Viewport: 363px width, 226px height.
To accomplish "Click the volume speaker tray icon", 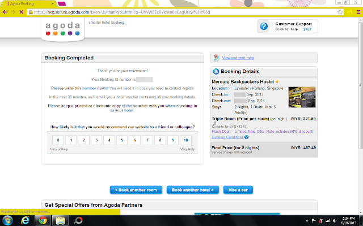I will pos(334,221).
